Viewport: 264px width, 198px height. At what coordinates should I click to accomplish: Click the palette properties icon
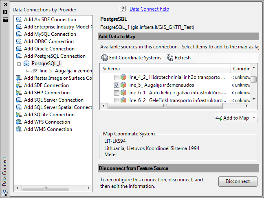5,20
